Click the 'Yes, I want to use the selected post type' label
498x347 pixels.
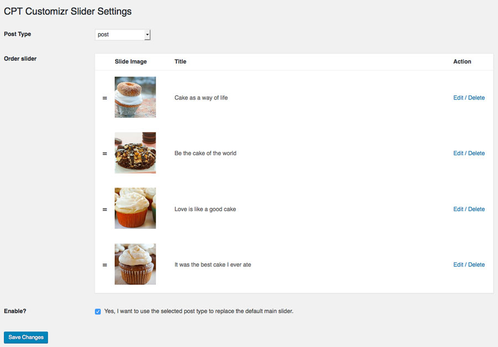[x=199, y=311]
